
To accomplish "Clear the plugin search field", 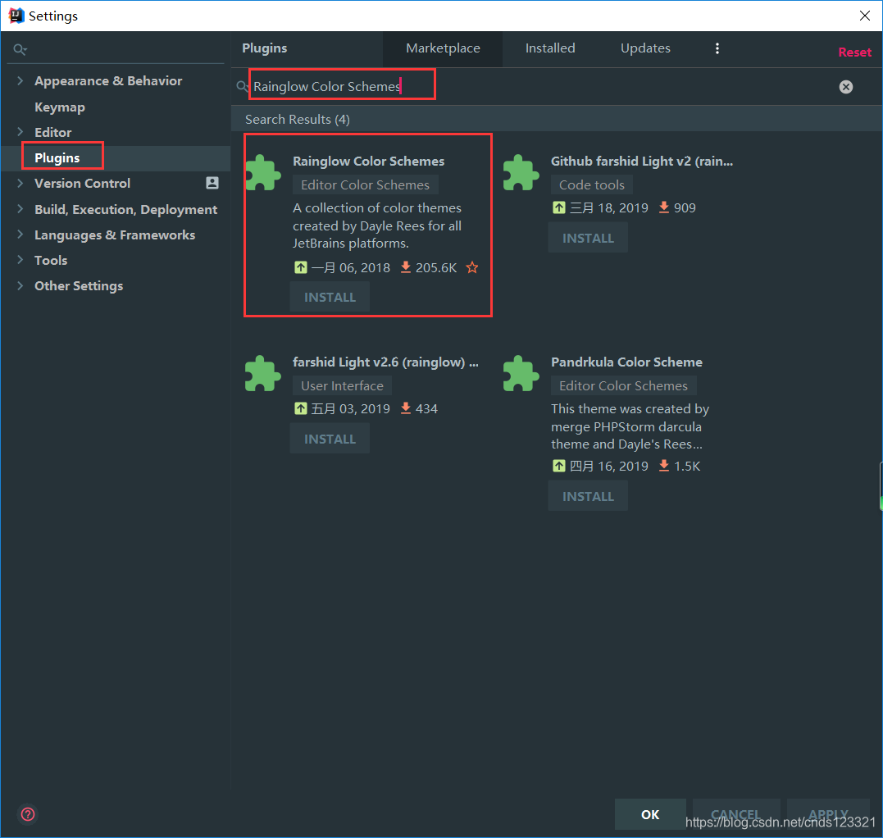I will point(845,87).
